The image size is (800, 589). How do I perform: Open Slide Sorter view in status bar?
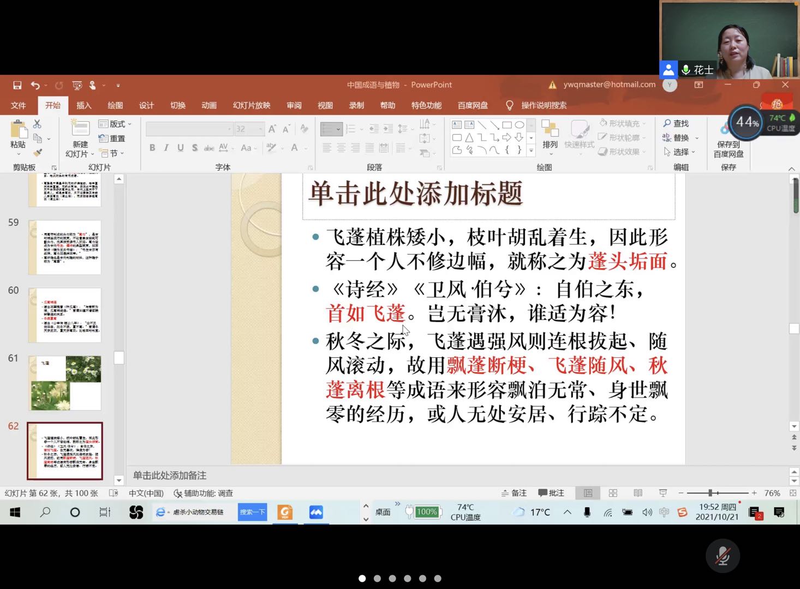(x=613, y=493)
